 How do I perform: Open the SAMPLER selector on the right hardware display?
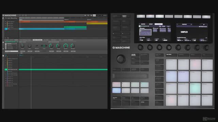click(184, 24)
